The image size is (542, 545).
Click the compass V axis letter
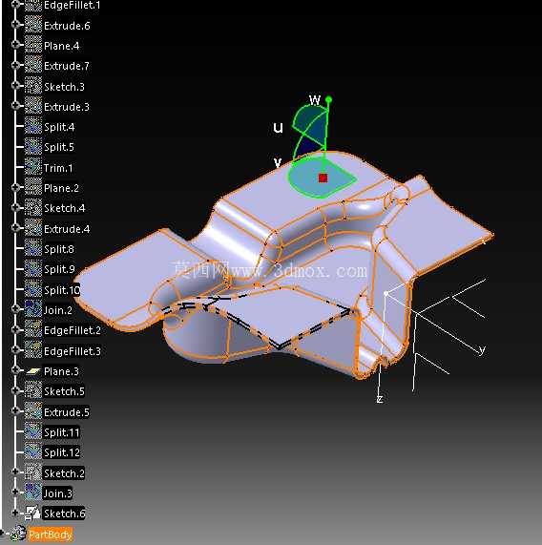[278, 161]
